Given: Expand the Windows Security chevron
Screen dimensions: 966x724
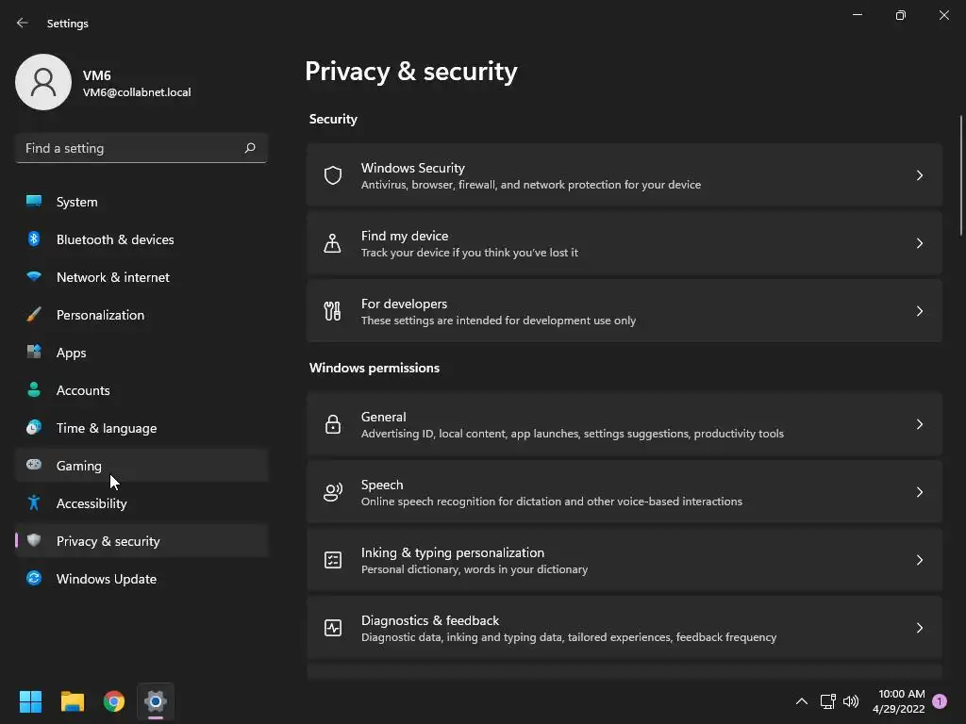Looking at the screenshot, I should point(920,175).
